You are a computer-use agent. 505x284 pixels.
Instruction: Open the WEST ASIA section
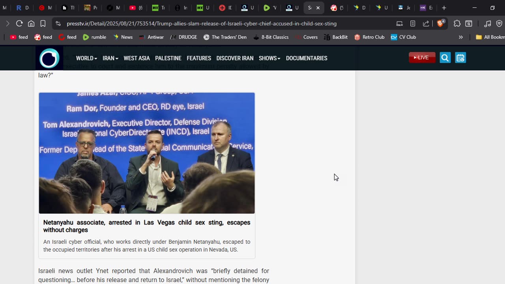pos(137,58)
